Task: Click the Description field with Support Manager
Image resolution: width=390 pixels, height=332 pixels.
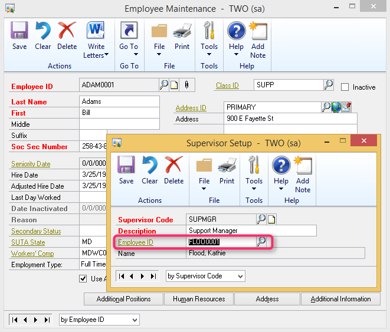Action: tap(251, 231)
